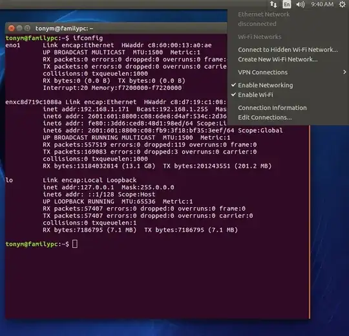This screenshot has height=336, width=349.
Task: Minimize the tonym@familypc terminal window
Action: click(19, 28)
